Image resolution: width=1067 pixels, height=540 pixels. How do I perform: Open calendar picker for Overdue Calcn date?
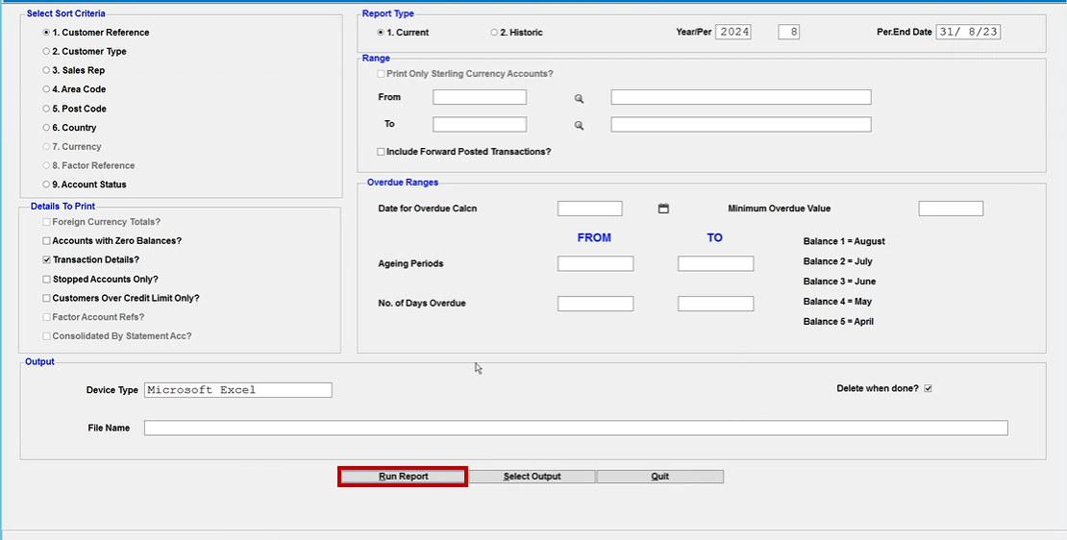(663, 209)
